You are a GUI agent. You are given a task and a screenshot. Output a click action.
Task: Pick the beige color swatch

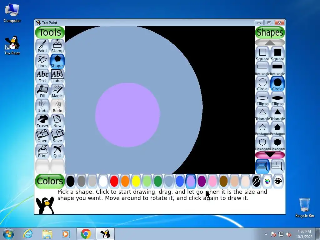(x=245, y=181)
